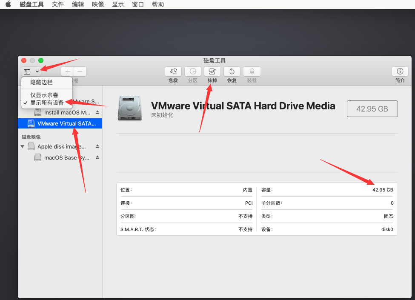This screenshot has width=415, height=300.
Task: Close the 磁盘工具 window with red button
Action: click(x=24, y=60)
